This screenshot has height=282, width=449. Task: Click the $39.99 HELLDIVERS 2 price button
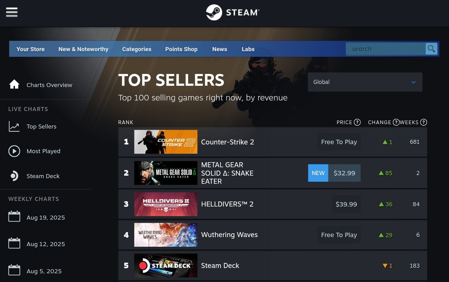[x=346, y=204]
